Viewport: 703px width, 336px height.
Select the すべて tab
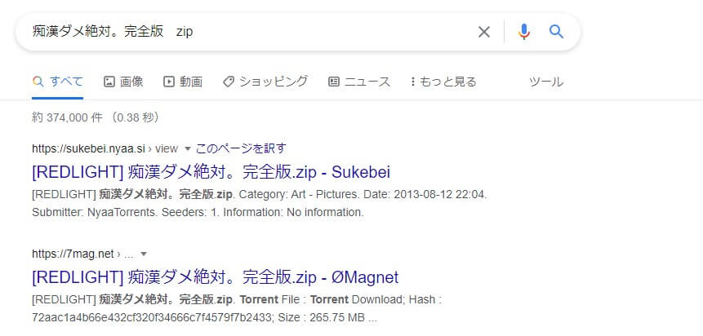pyautogui.click(x=58, y=82)
